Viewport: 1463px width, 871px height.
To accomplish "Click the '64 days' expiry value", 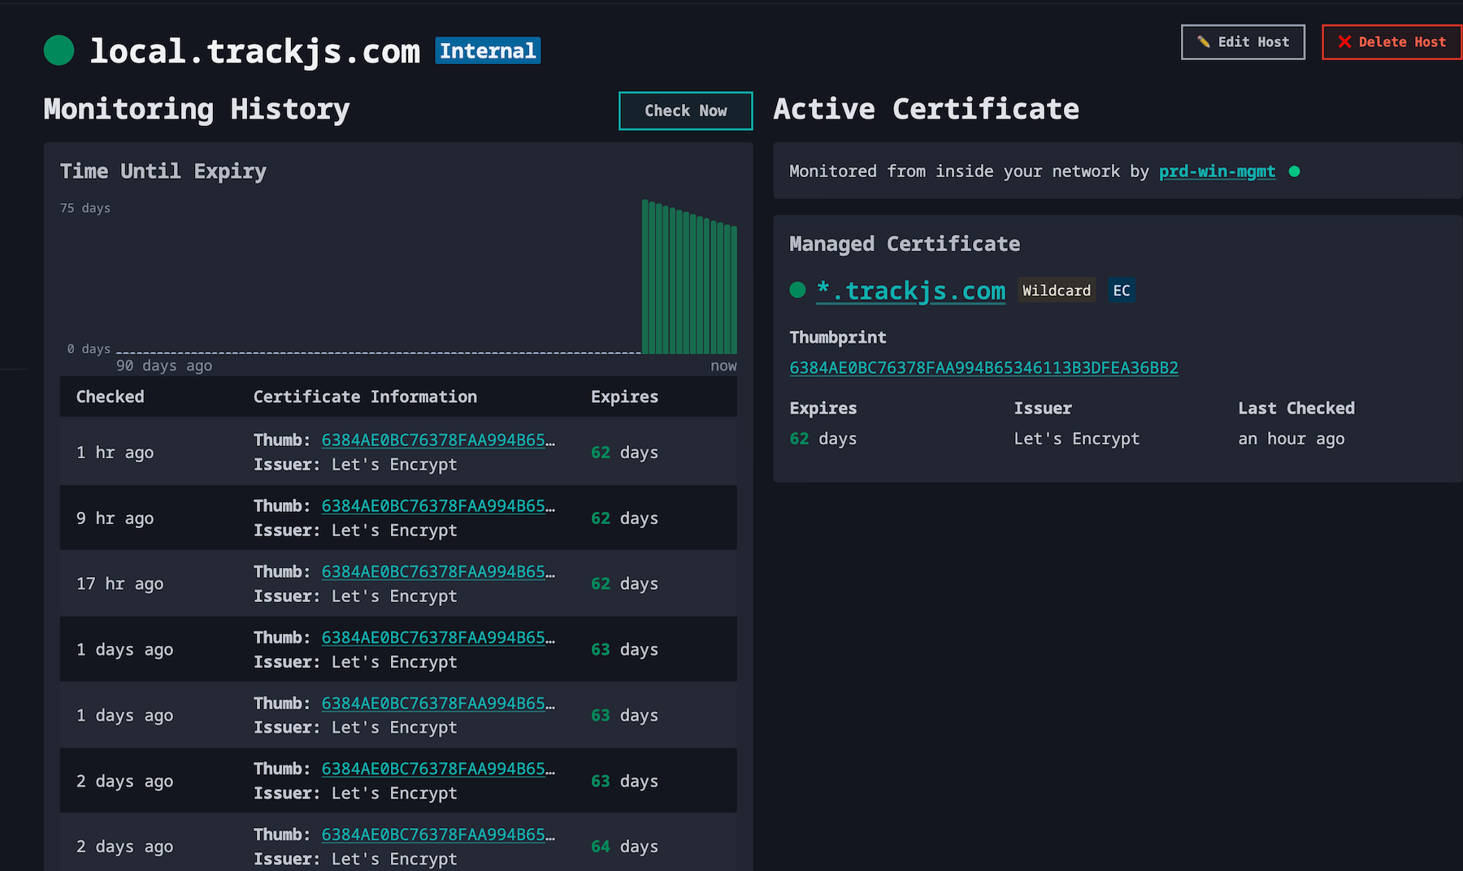I will 624,847.
